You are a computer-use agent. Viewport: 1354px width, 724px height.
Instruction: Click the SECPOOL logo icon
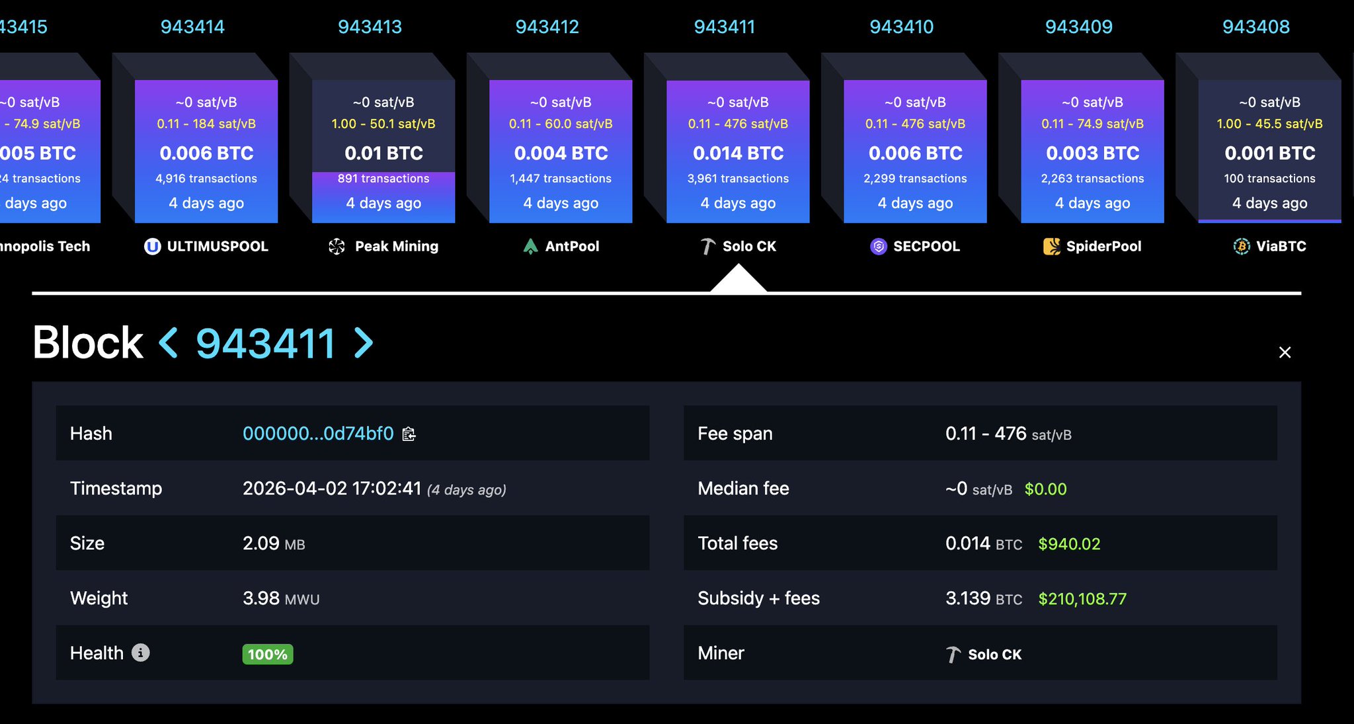pyautogui.click(x=879, y=247)
